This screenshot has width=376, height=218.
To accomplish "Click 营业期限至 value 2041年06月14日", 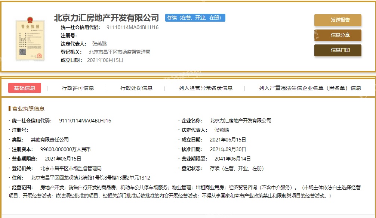I will [232, 159].
